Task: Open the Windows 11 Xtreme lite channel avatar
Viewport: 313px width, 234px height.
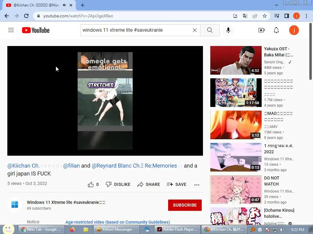Action: coord(15,204)
